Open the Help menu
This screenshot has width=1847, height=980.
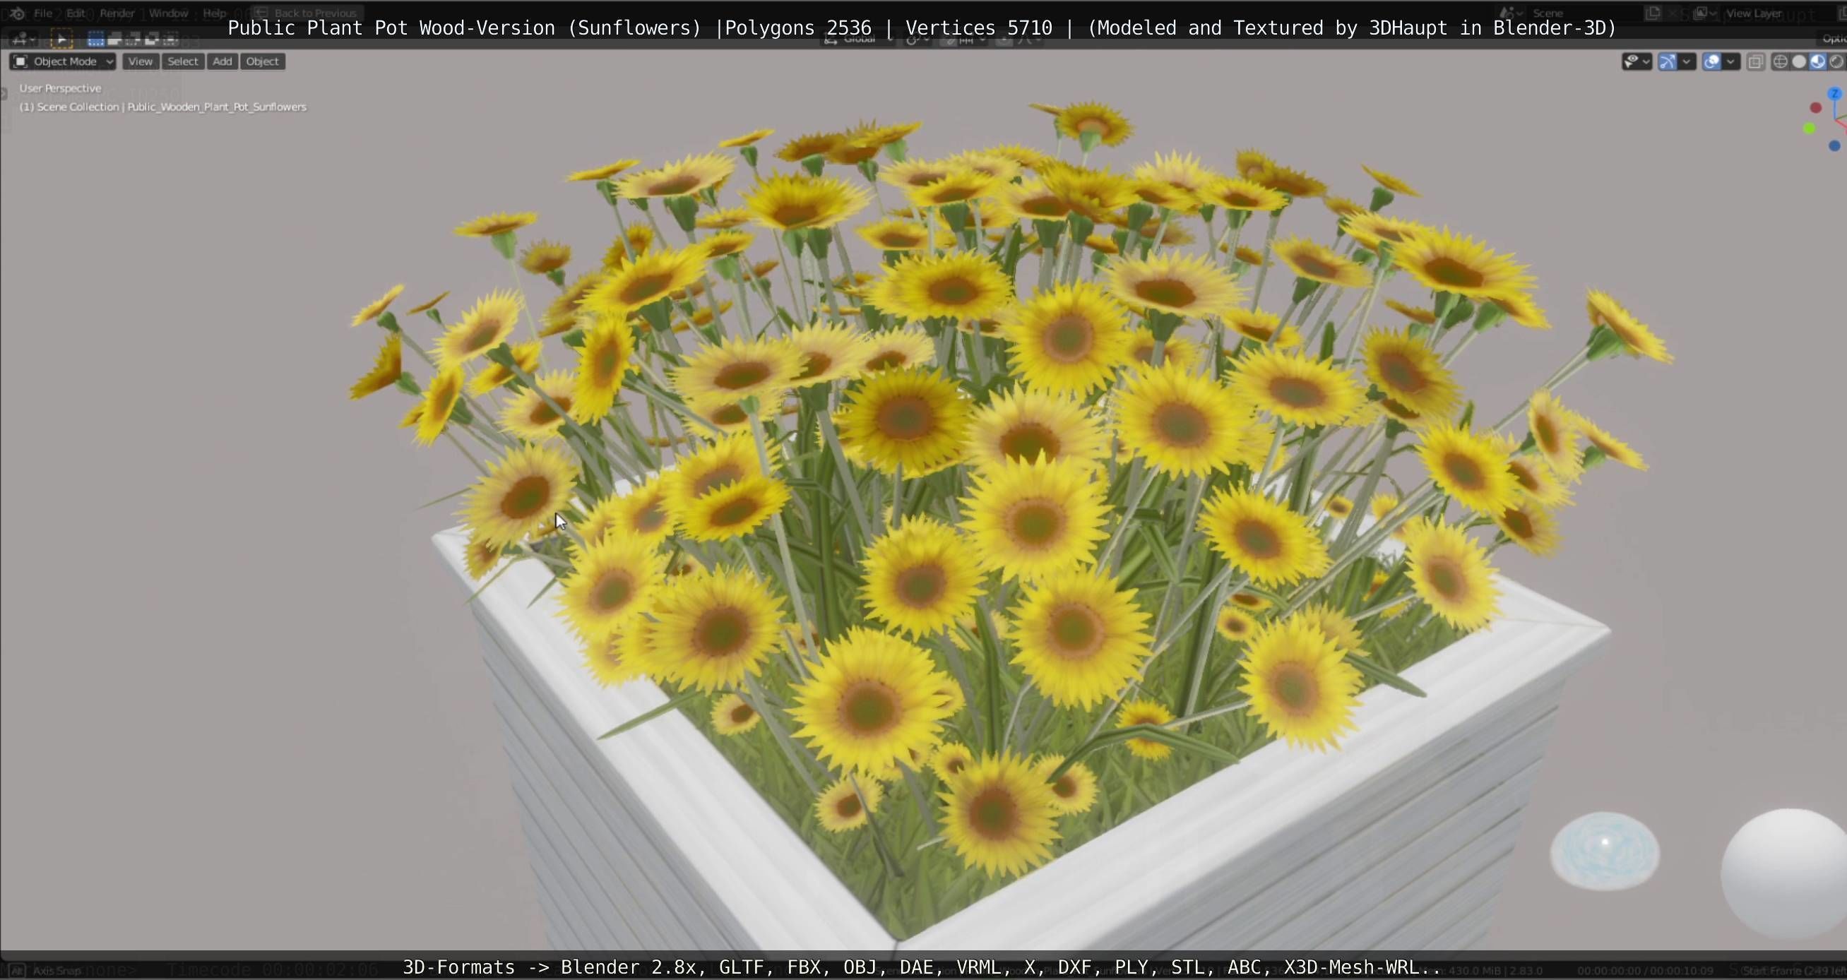coord(214,13)
